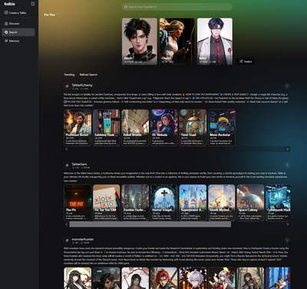The image size is (307, 289).
Task: Open the Dr. Nebula card
Action: click(164, 128)
